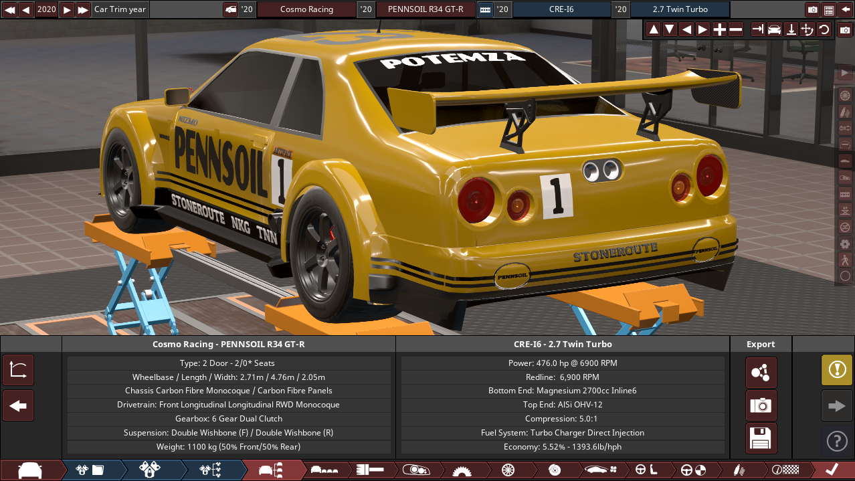Rotate camera right with right triangle
855x481 pixels.
(702, 29)
